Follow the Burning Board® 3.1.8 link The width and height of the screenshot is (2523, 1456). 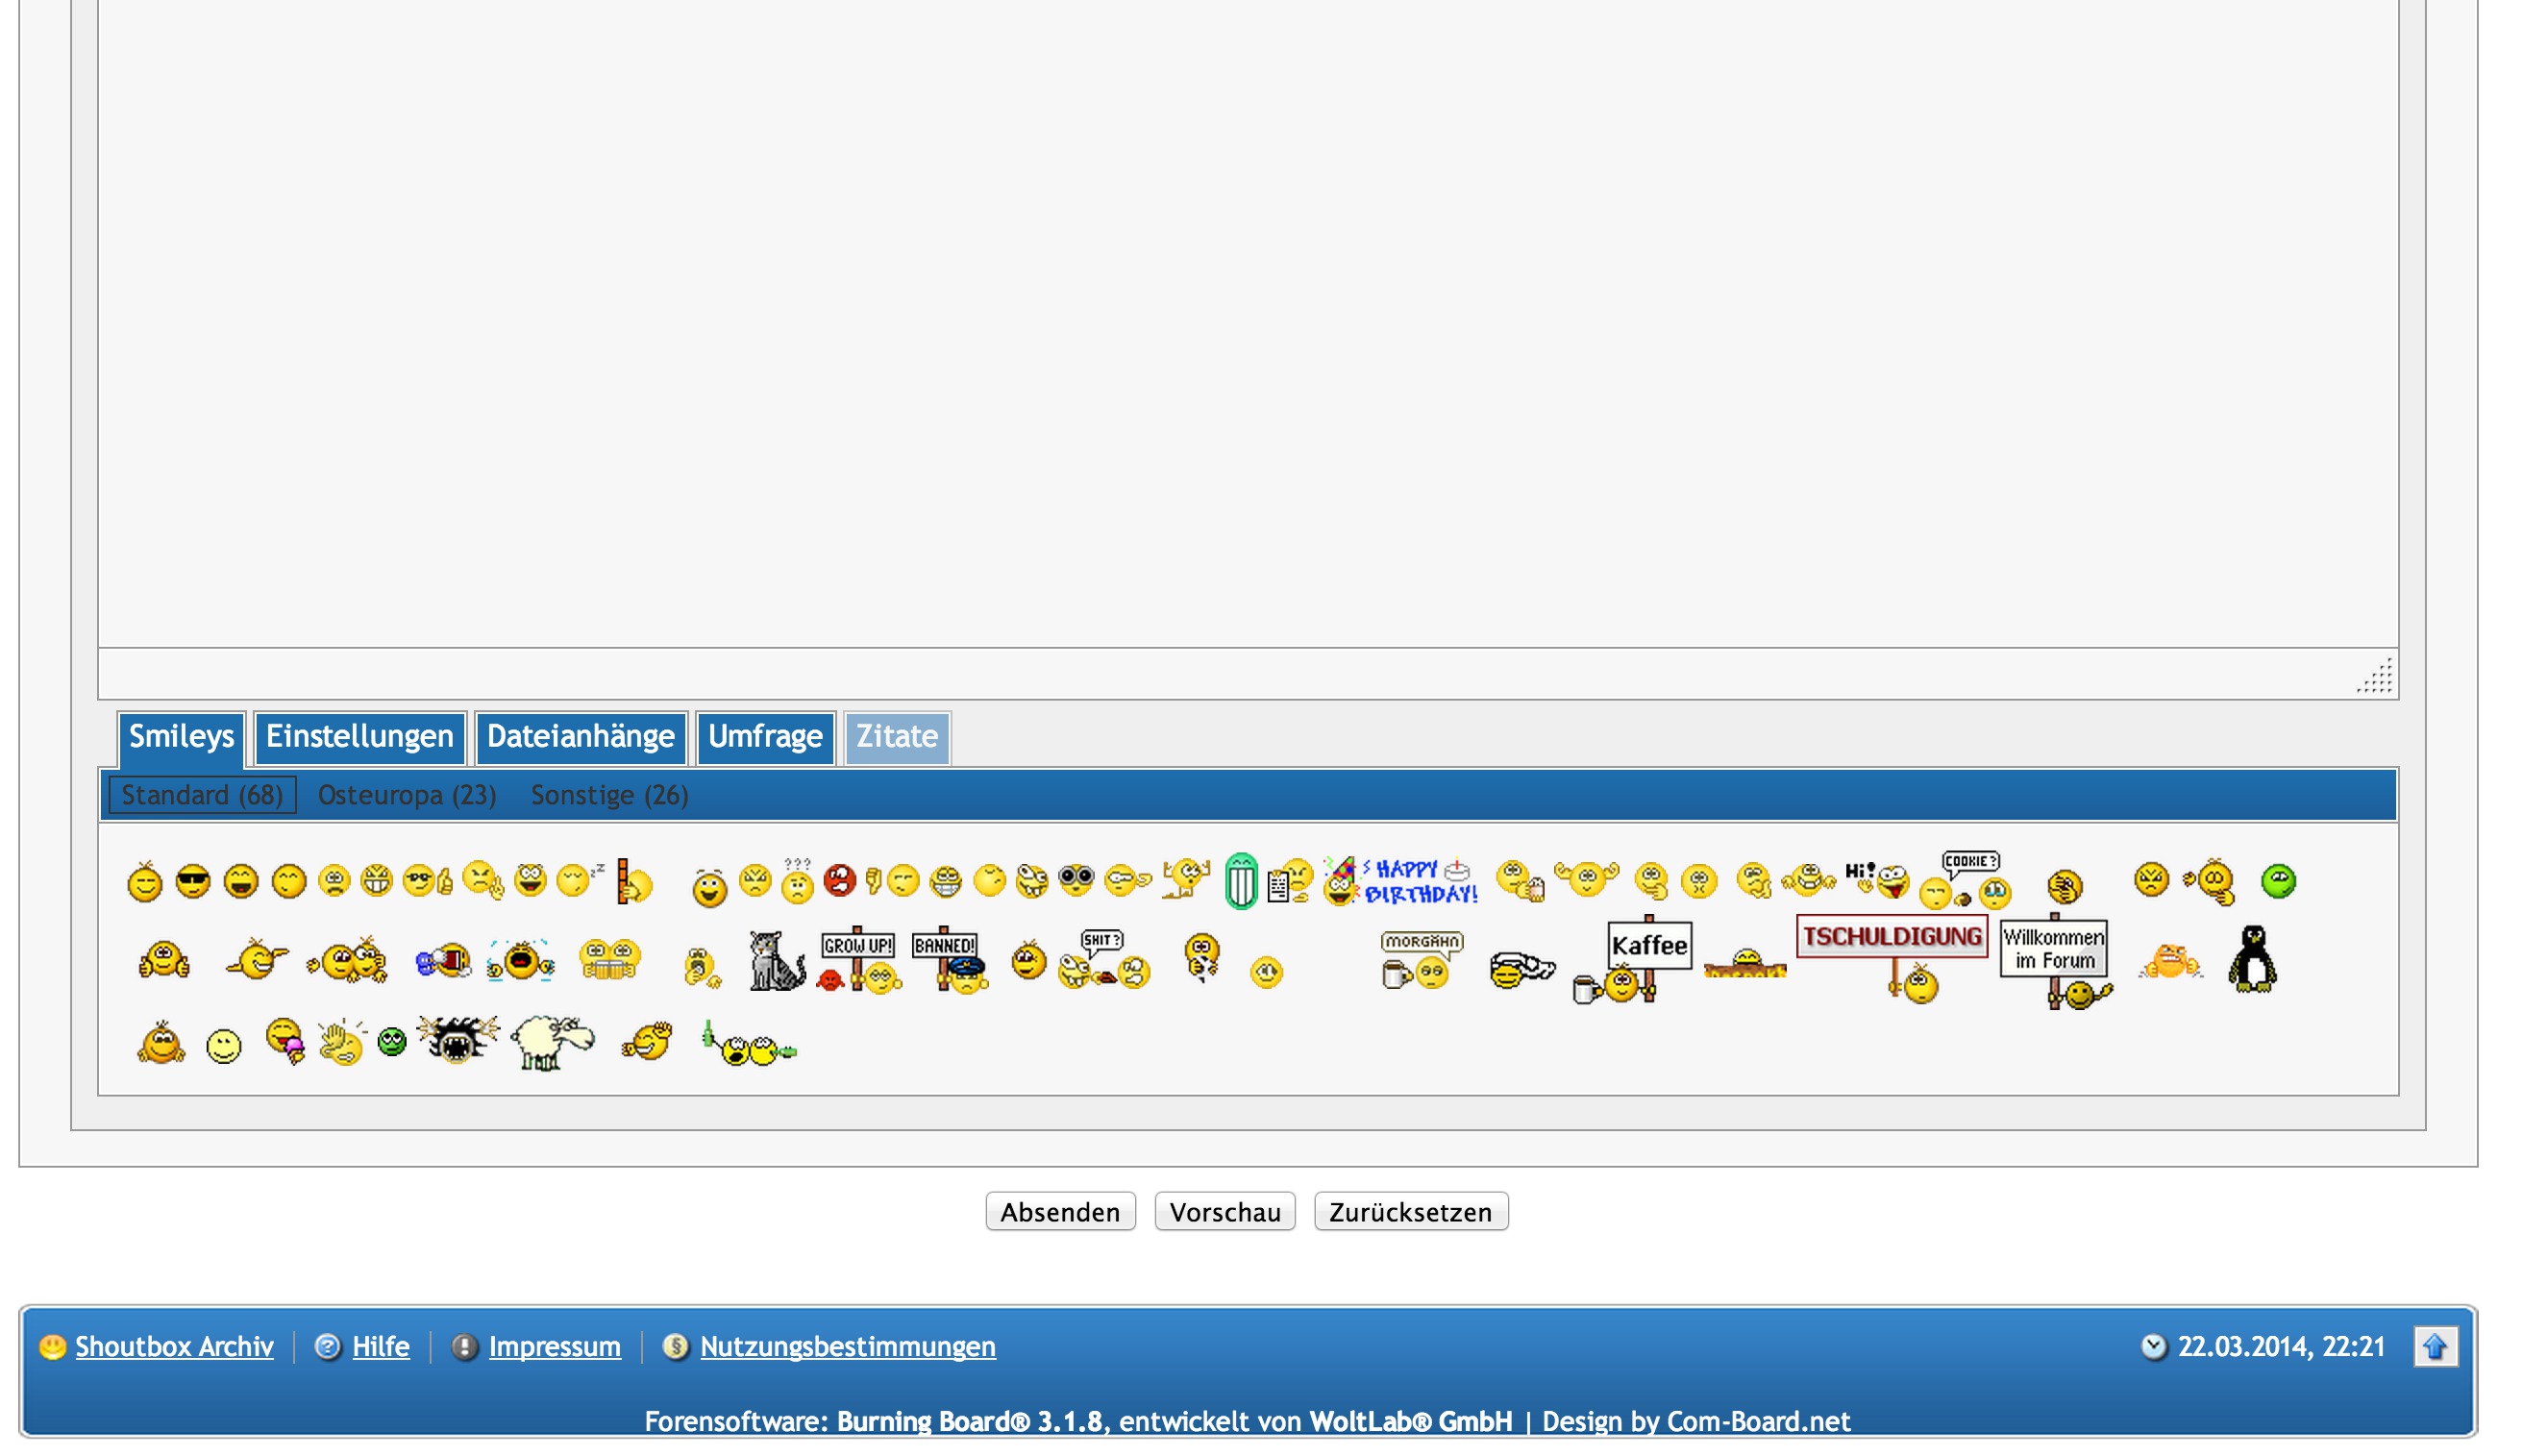[x=968, y=1421]
